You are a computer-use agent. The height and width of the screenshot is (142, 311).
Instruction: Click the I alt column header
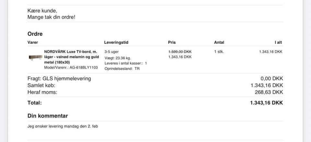point(278,42)
